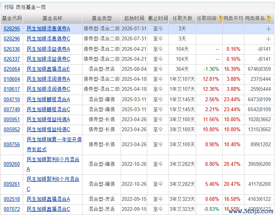Open 民生加银鑫福混合A fund page
The image size is (276, 217).
49,199
